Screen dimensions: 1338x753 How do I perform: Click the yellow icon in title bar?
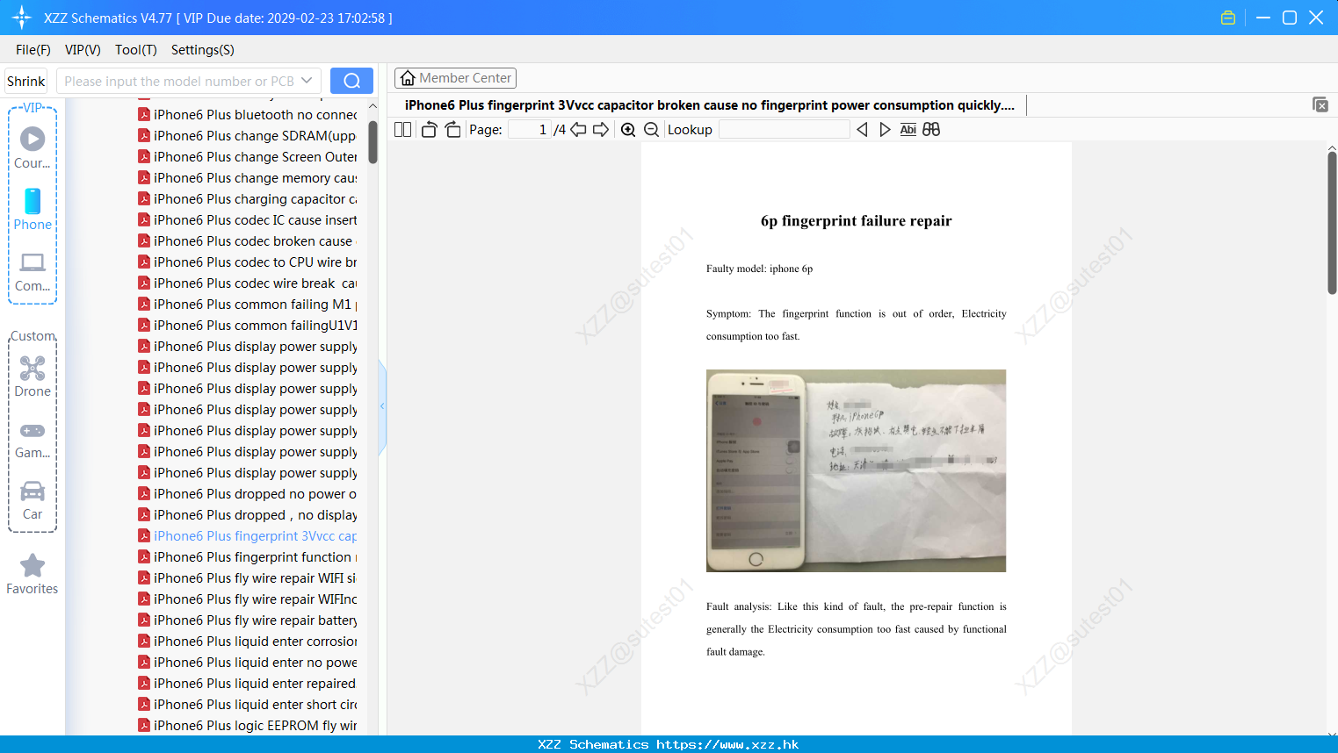click(1228, 18)
